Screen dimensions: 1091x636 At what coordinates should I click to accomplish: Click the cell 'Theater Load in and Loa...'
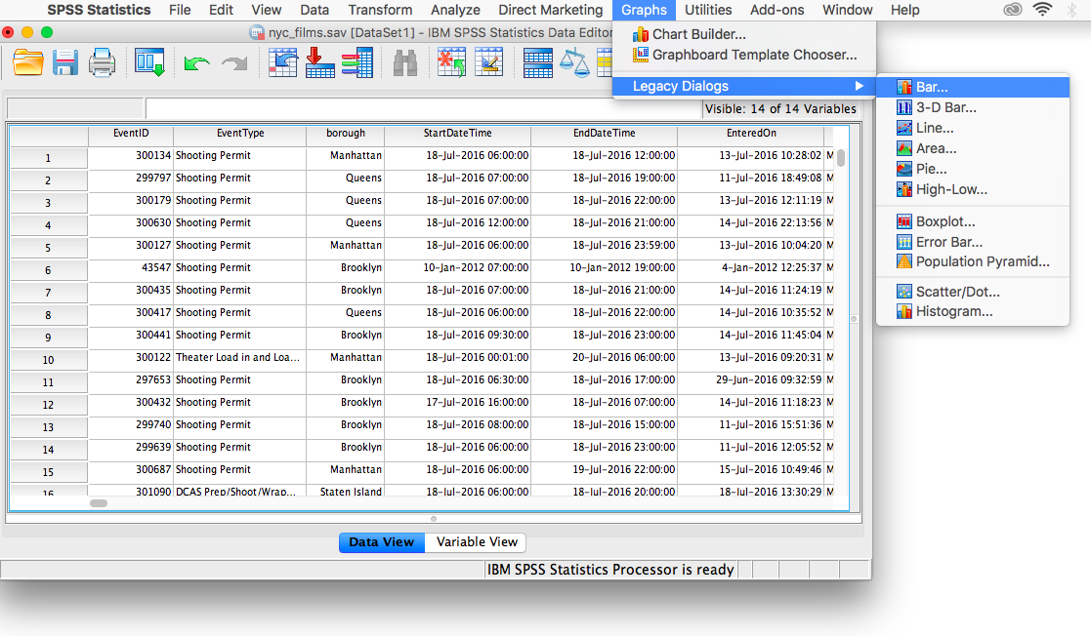240,357
